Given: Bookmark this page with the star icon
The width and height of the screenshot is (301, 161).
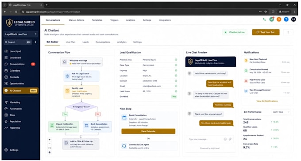Looking at the screenshot, I should pos(266,11).
